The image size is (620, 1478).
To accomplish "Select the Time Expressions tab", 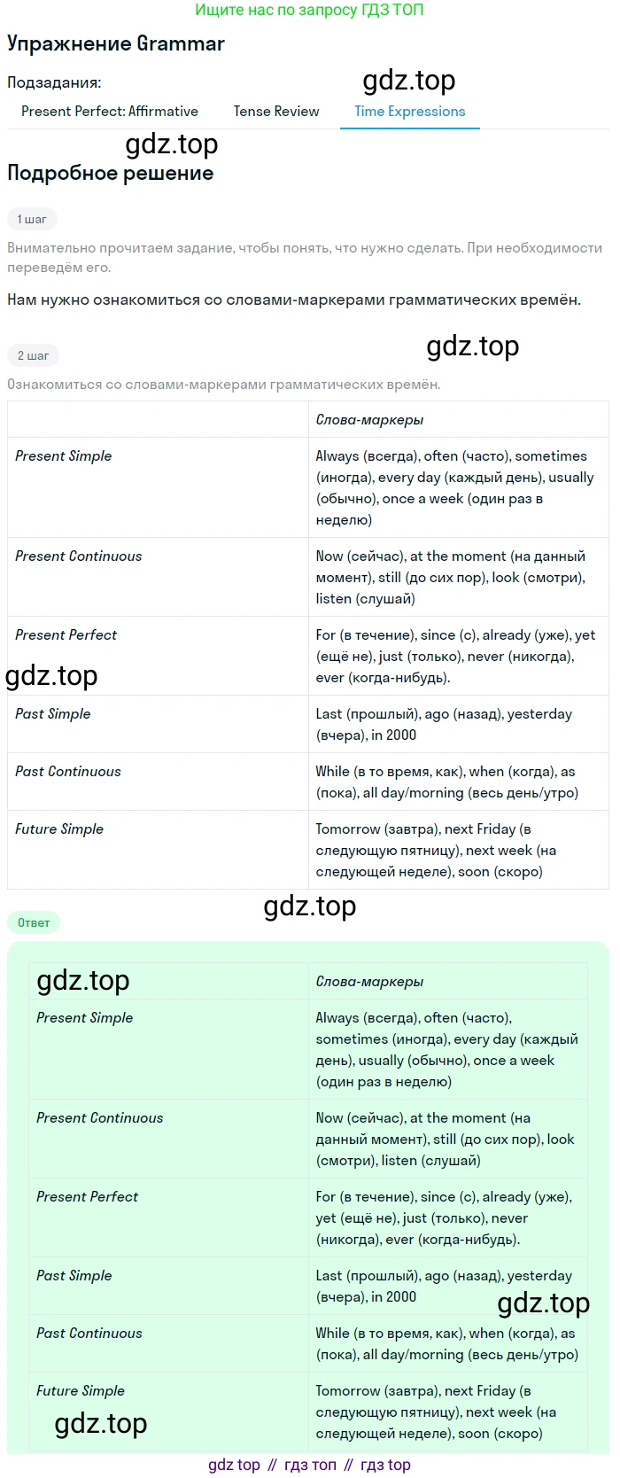I will [x=410, y=112].
